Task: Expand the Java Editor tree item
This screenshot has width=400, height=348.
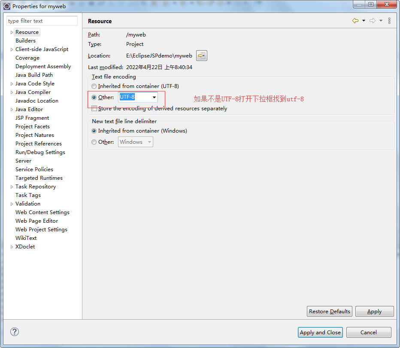Action: click(x=12, y=109)
